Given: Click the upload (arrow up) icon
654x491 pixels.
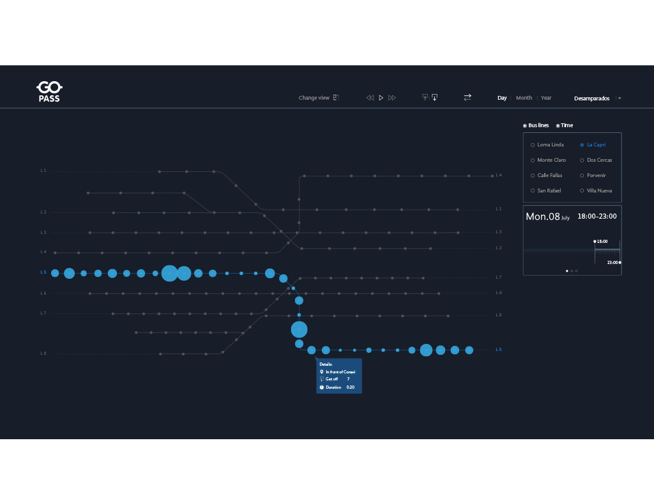Looking at the screenshot, I should click(425, 97).
